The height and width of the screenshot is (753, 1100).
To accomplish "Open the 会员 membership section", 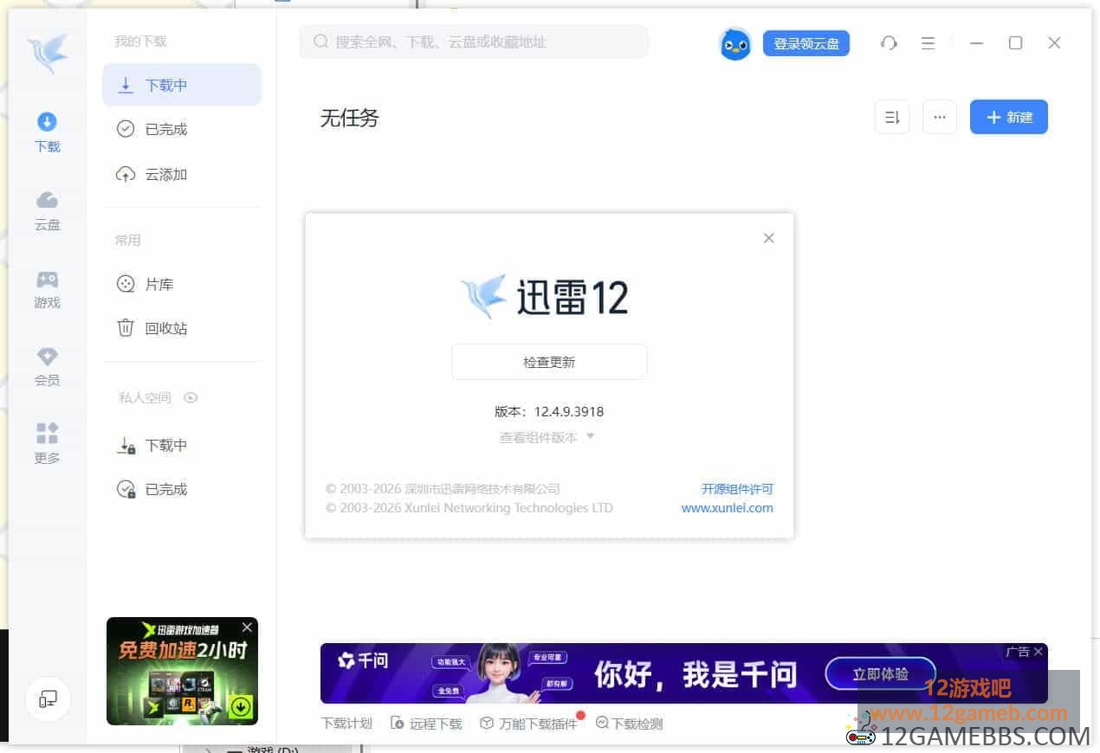I will click(48, 366).
